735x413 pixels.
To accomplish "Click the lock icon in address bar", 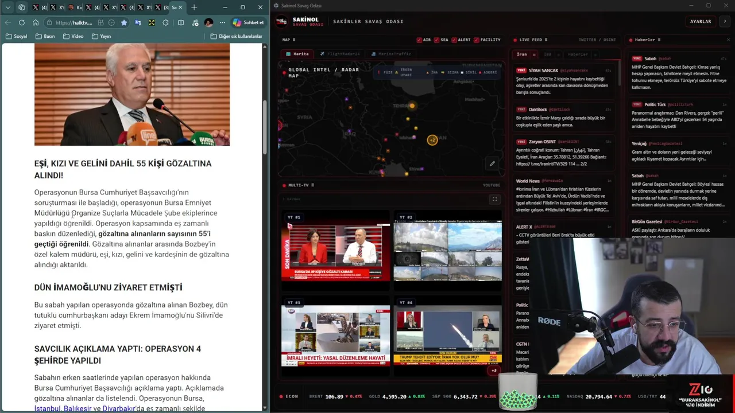I will click(x=49, y=22).
